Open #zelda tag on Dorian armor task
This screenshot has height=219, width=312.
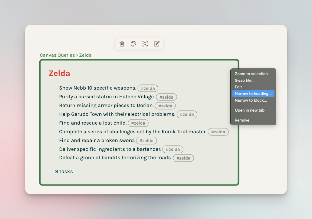(x=165, y=106)
